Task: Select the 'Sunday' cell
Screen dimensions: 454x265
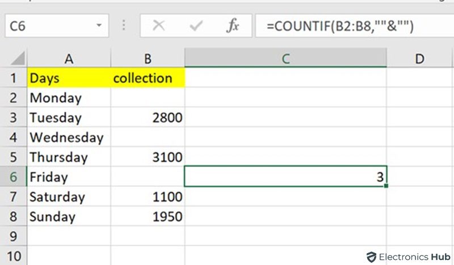Action: tap(69, 216)
